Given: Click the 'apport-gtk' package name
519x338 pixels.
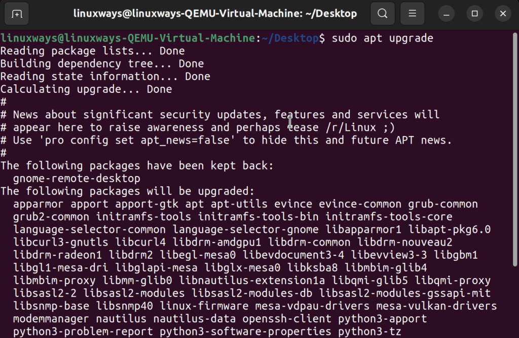Looking at the screenshot, I should (x=146, y=204).
